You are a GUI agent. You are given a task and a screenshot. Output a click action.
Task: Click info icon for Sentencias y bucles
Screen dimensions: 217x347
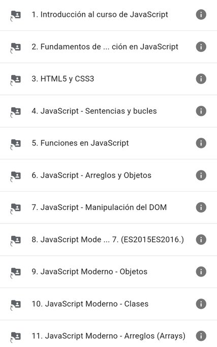click(201, 111)
